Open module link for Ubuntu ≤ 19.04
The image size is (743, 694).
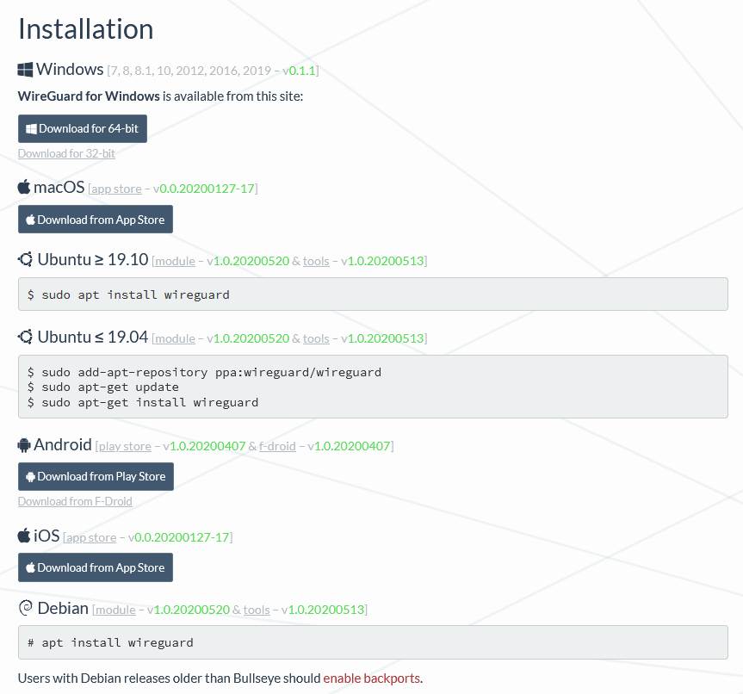175,338
